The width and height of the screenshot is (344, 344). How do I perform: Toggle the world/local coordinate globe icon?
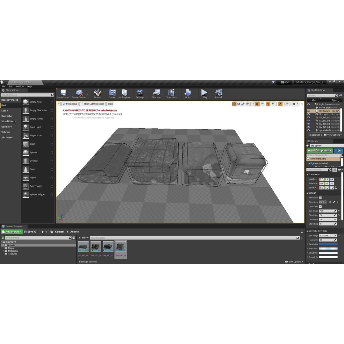(248, 104)
